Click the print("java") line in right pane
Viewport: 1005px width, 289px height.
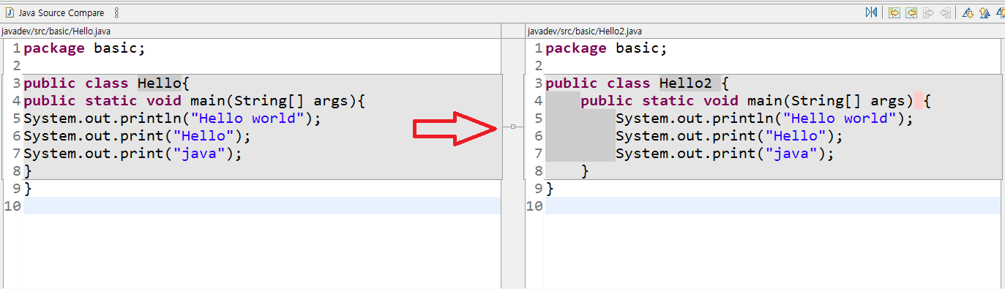[725, 154]
